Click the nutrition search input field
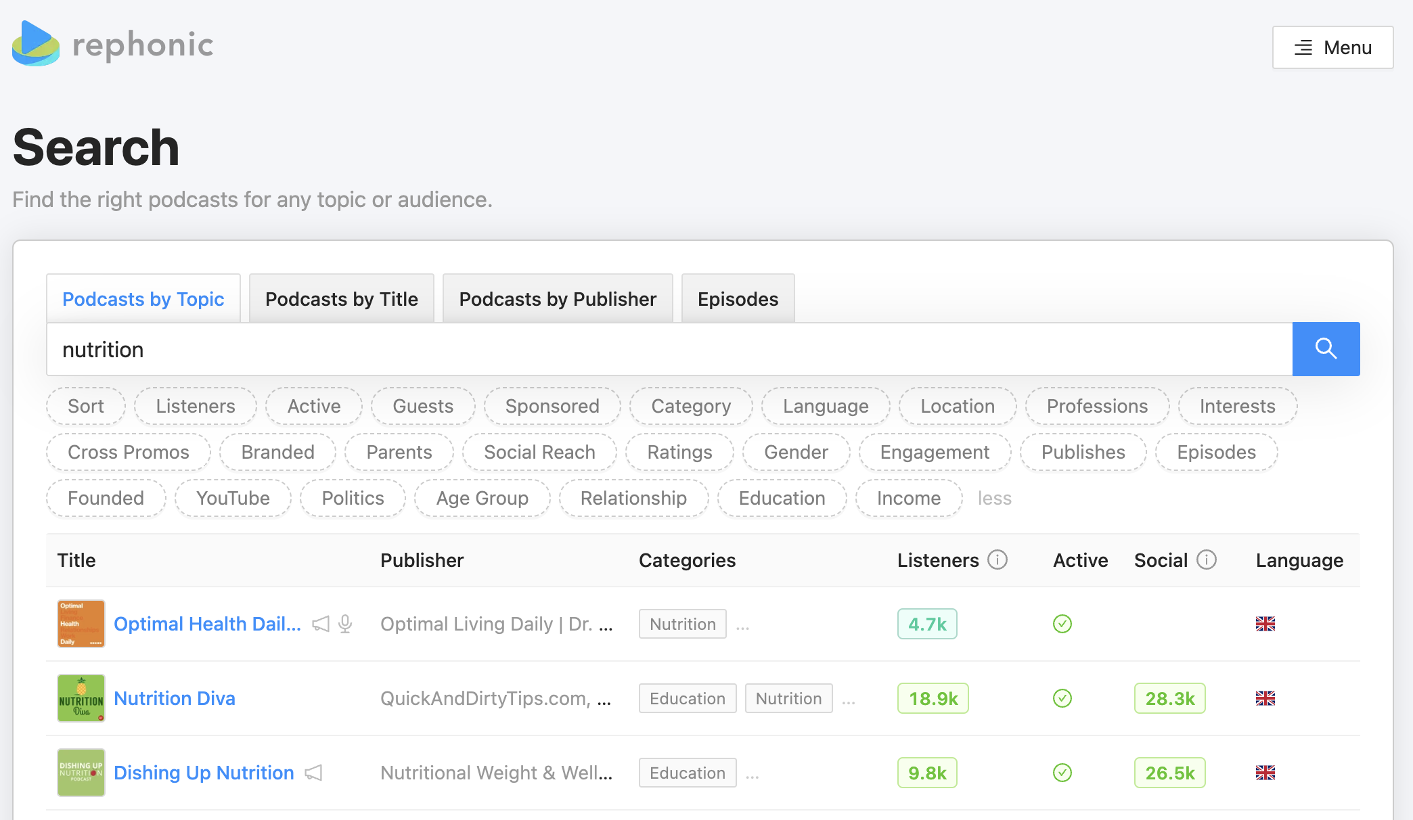Screen dimensions: 1413x820 [669, 349]
